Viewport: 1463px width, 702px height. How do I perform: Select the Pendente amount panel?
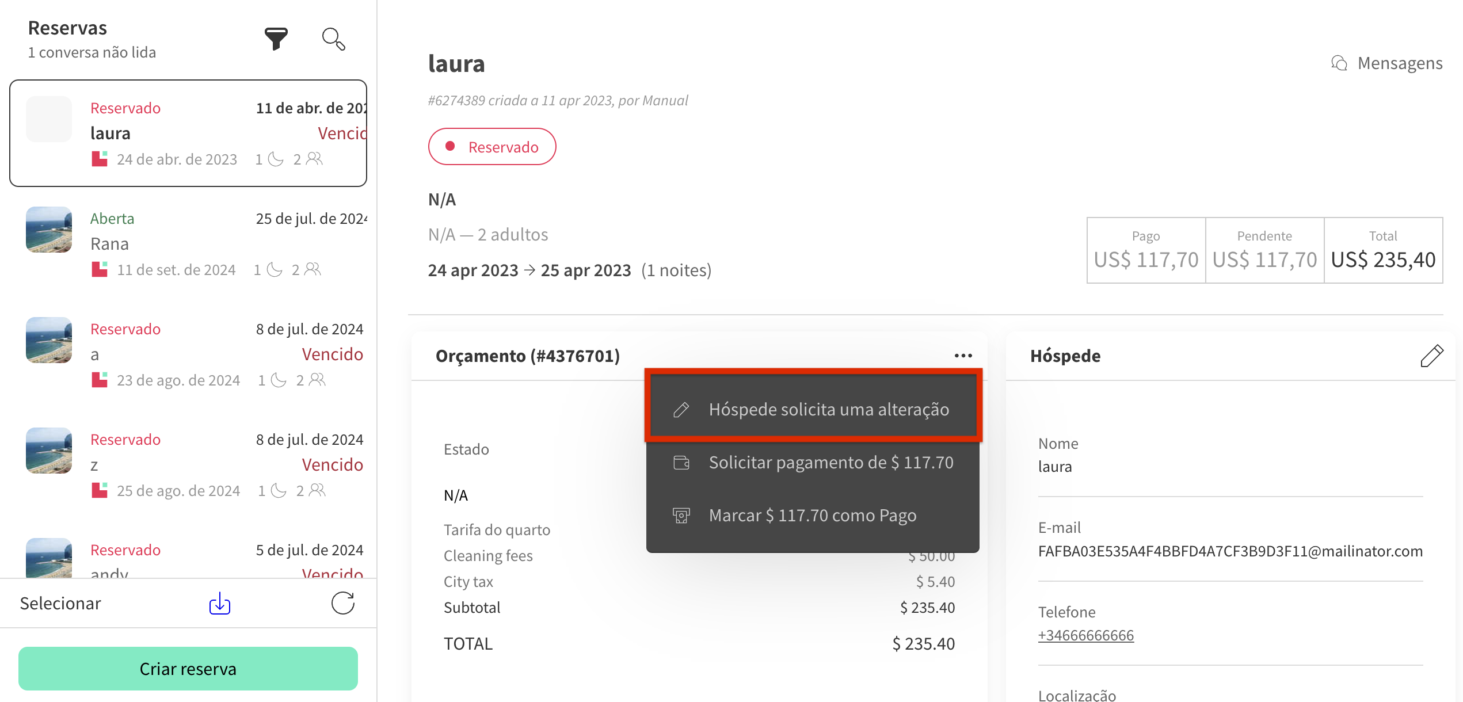point(1264,250)
